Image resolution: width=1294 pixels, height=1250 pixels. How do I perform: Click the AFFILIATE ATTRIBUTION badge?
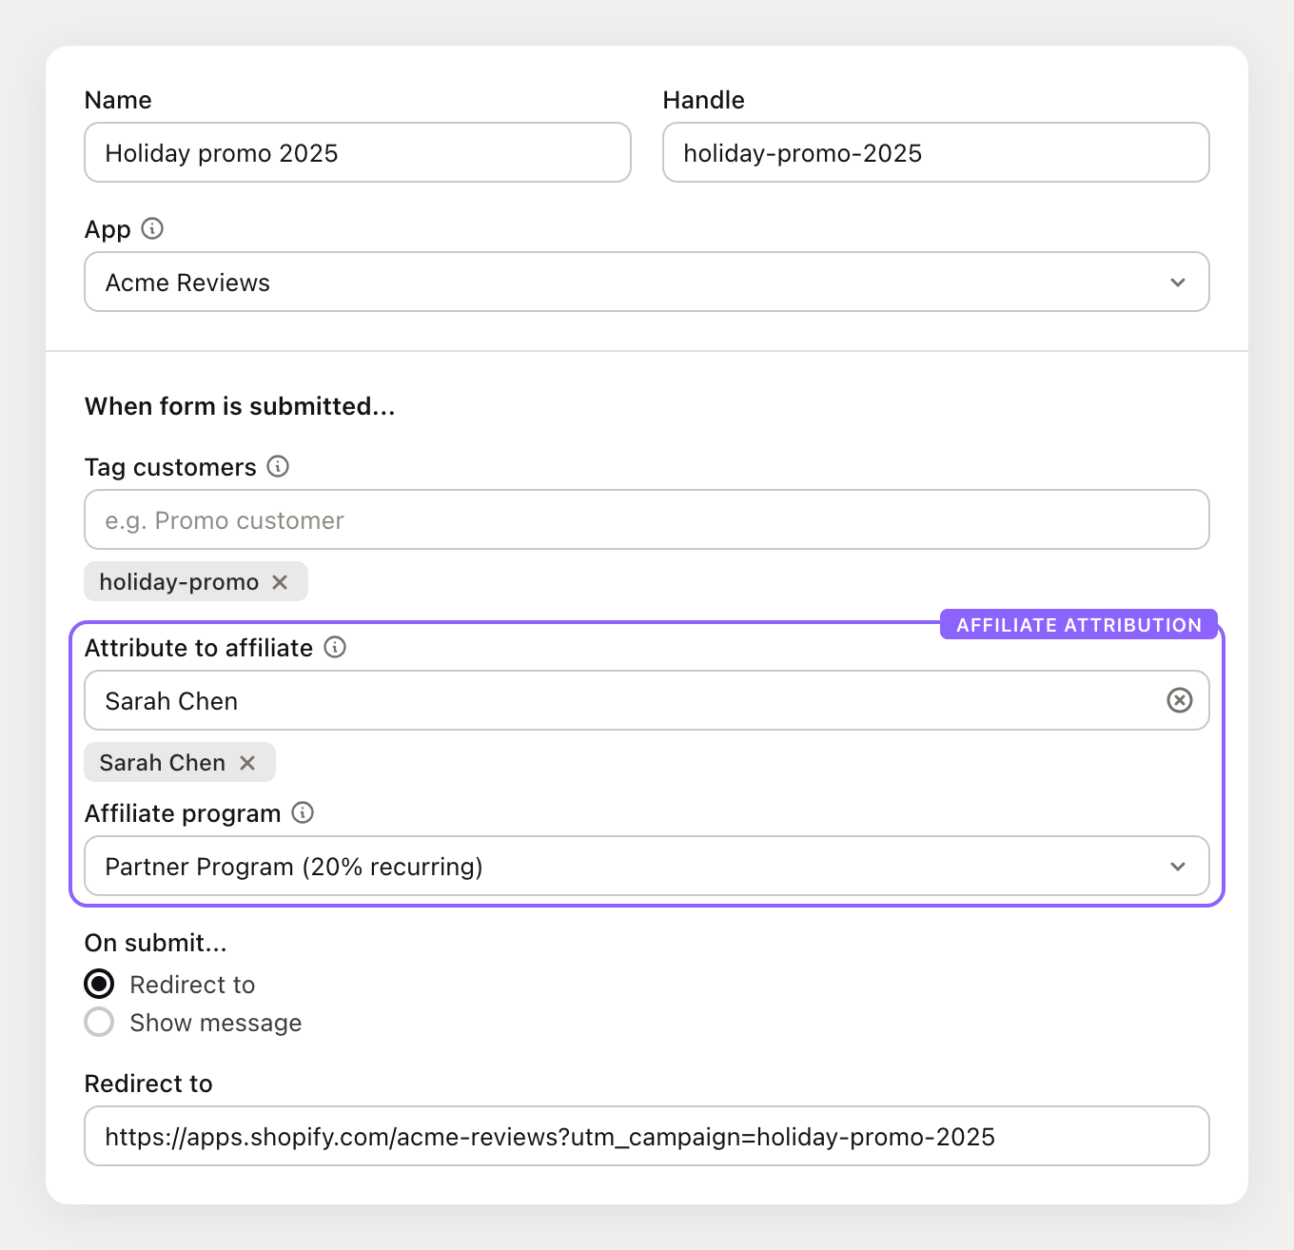pos(1078,624)
